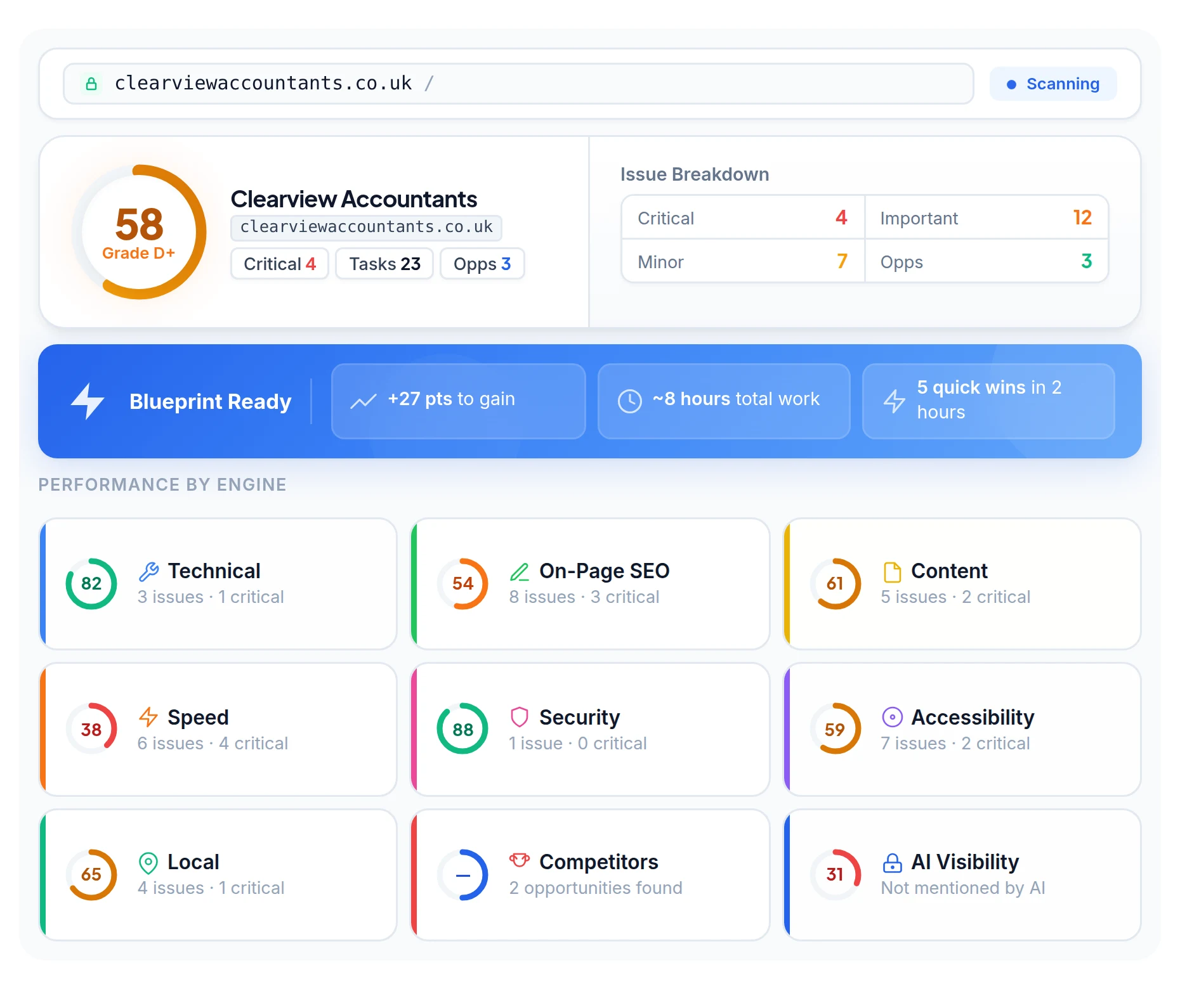Click the AI Visibility lock icon
The height and width of the screenshot is (989, 1180).
(x=892, y=862)
